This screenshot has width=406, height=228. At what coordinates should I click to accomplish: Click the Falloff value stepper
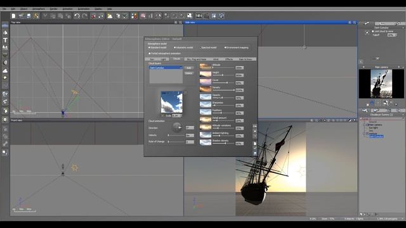click(395, 35)
